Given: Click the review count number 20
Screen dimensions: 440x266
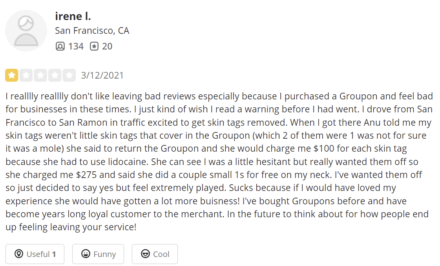Looking at the screenshot, I should pos(107,46).
